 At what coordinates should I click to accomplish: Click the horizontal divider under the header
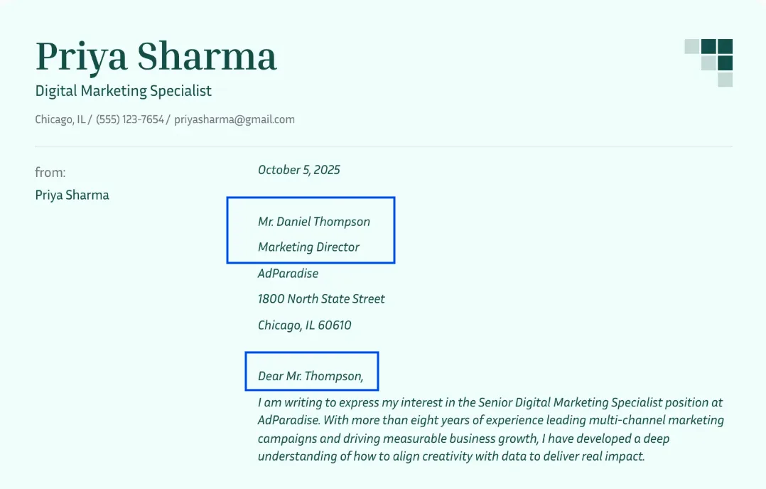click(x=384, y=146)
